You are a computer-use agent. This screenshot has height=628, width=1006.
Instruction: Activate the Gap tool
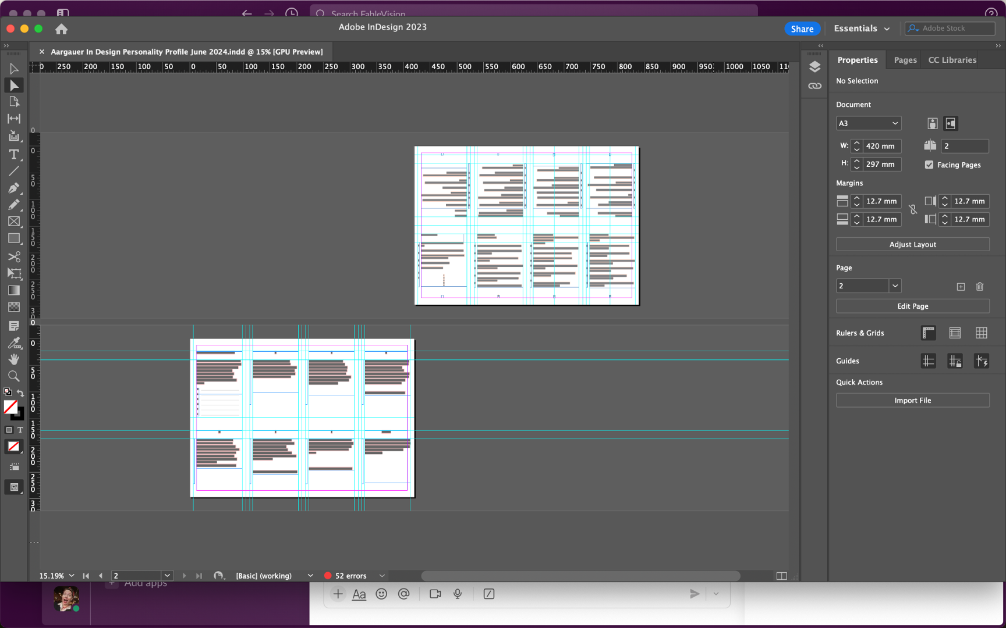(13, 119)
